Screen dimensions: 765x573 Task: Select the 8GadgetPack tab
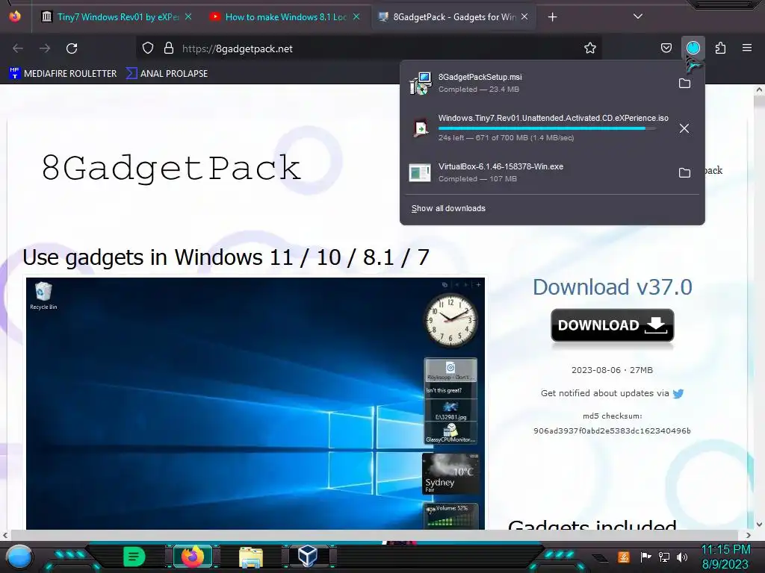pos(453,17)
